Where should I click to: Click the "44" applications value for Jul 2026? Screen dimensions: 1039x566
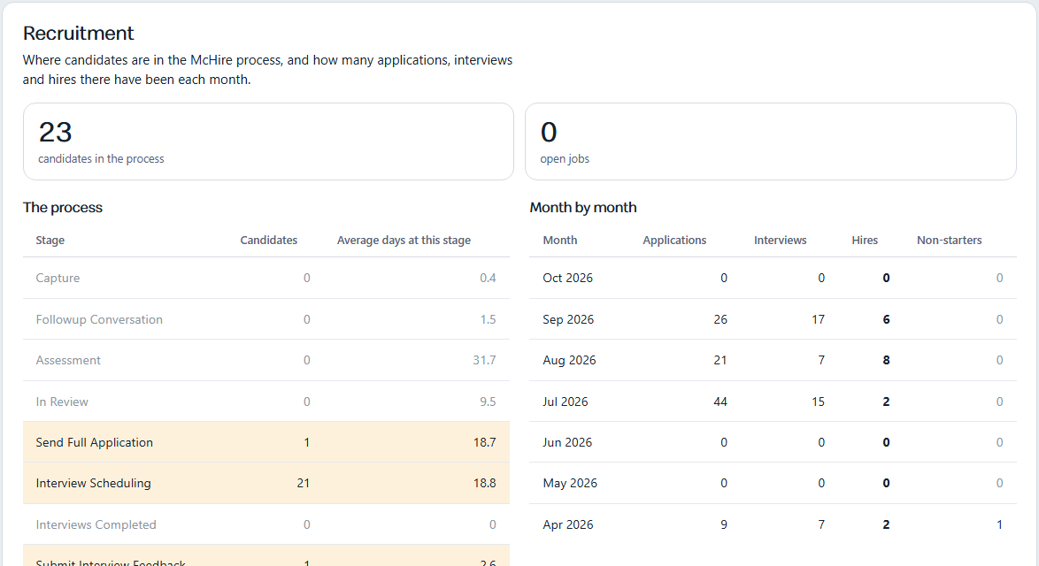[720, 402]
